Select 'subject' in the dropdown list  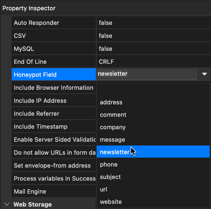point(110,177)
